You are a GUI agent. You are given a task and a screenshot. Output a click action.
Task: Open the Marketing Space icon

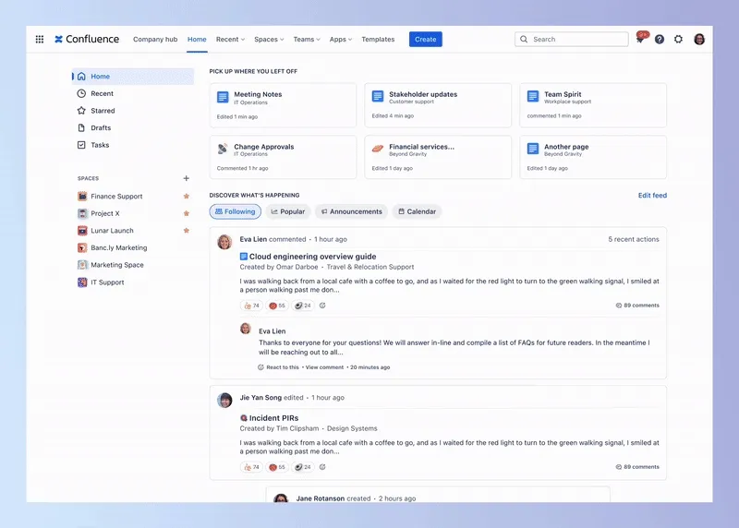click(82, 265)
